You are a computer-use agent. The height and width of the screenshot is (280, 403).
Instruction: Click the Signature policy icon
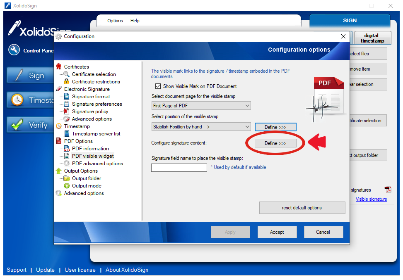pos(67,111)
